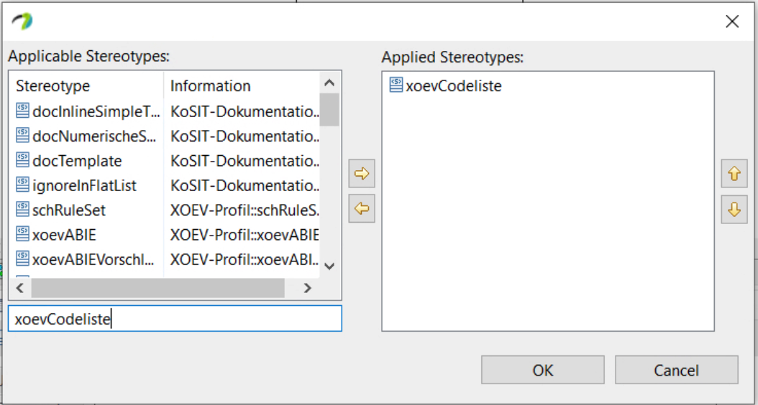The image size is (758, 405).
Task: Click the XOEV-Profil::xoevABI.. information cell
Action: point(244,259)
